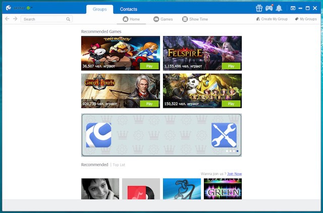Open the Tiny Mighty game banner
This screenshot has width=323, height=213.
(121, 53)
